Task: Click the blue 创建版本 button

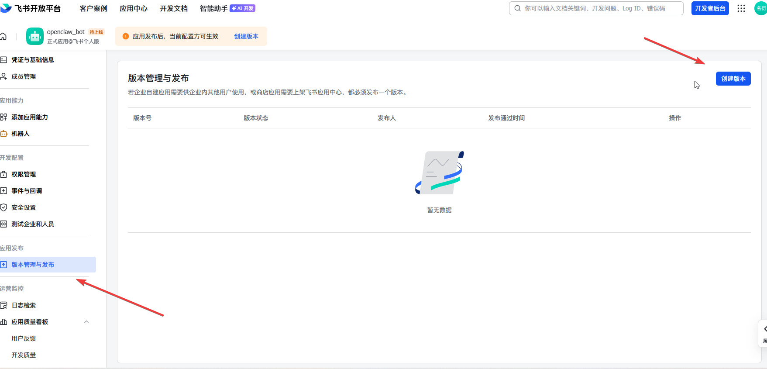Action: click(x=733, y=79)
